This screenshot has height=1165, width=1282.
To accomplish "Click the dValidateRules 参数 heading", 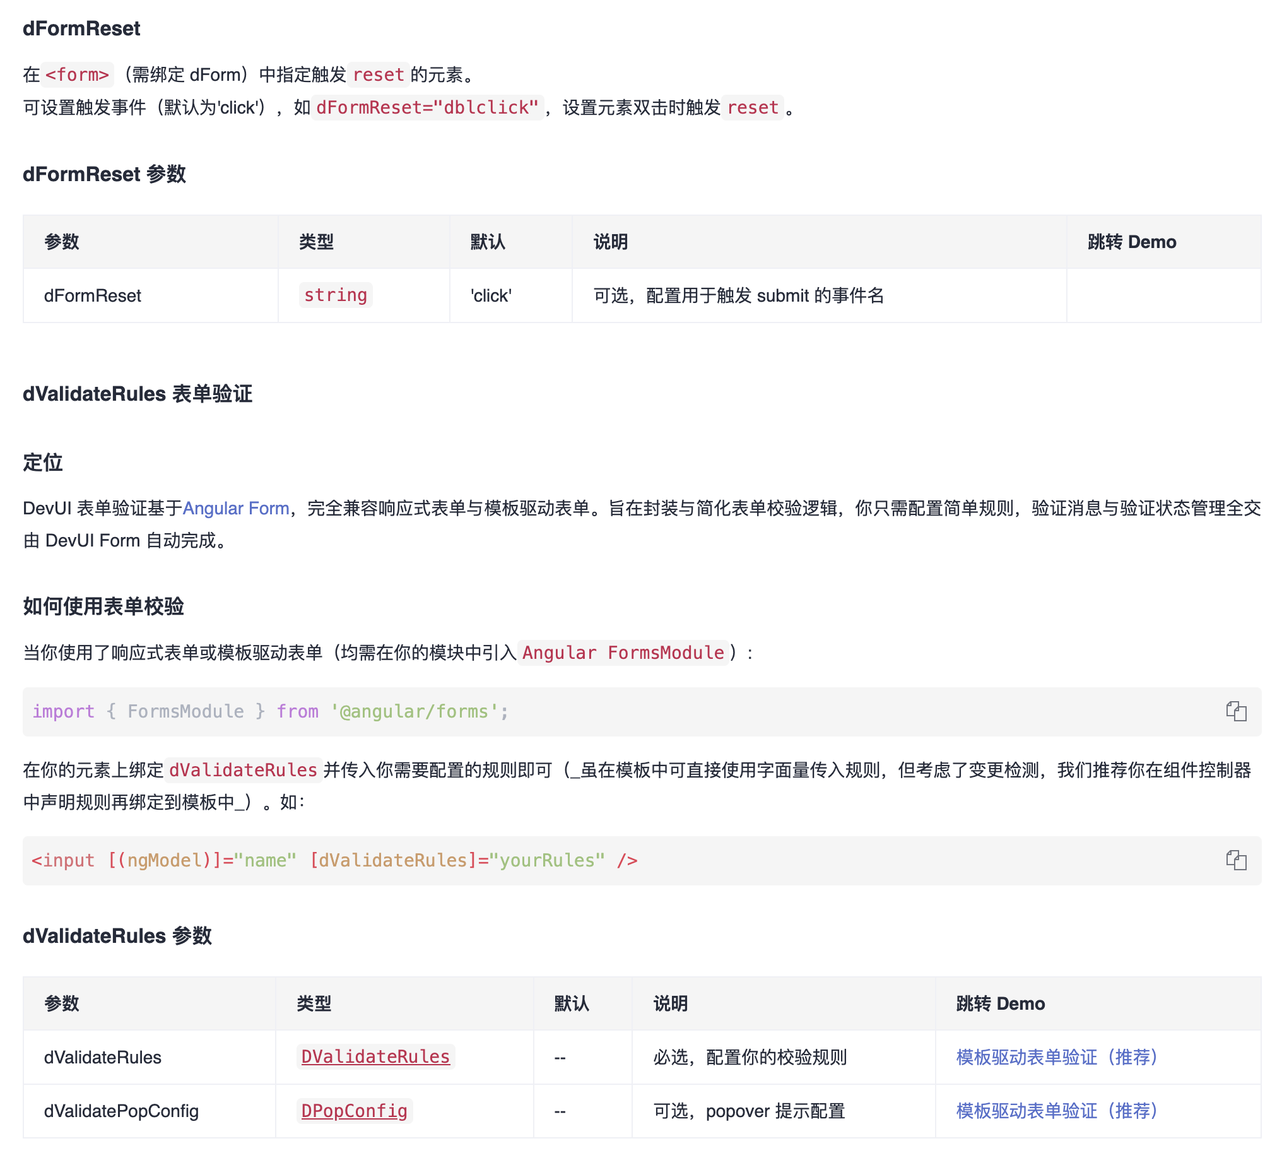I will (x=117, y=936).
